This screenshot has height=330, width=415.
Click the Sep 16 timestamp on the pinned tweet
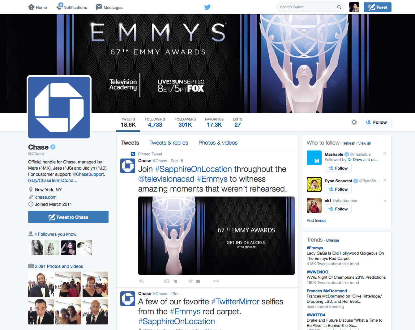click(177, 161)
